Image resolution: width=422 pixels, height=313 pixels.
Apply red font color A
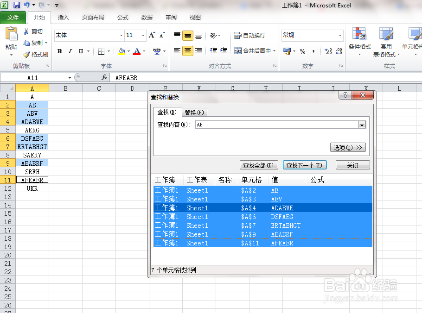pos(137,51)
